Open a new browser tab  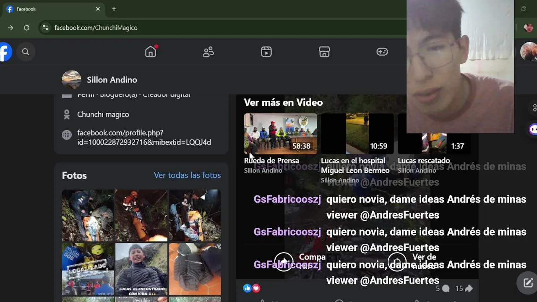click(114, 9)
